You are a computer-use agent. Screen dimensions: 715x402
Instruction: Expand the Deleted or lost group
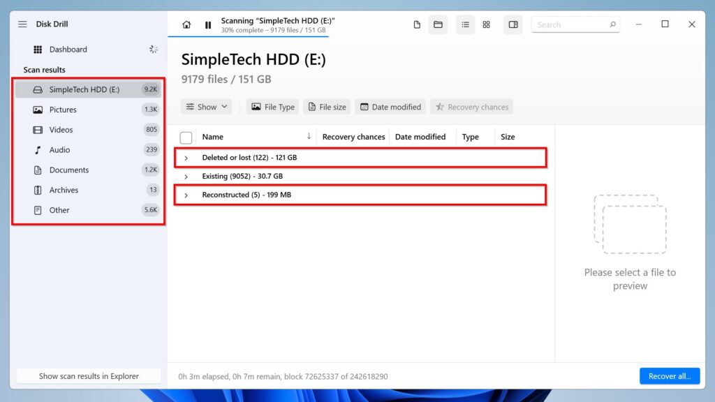(186, 158)
